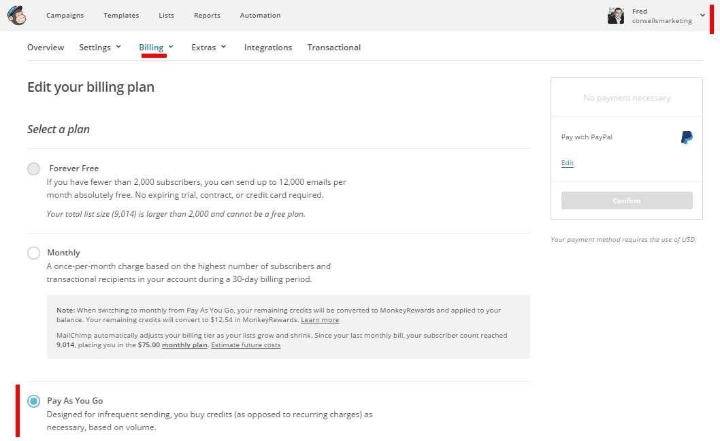Expand the Billing submenu chevron
The image size is (720, 441).
(x=171, y=47)
